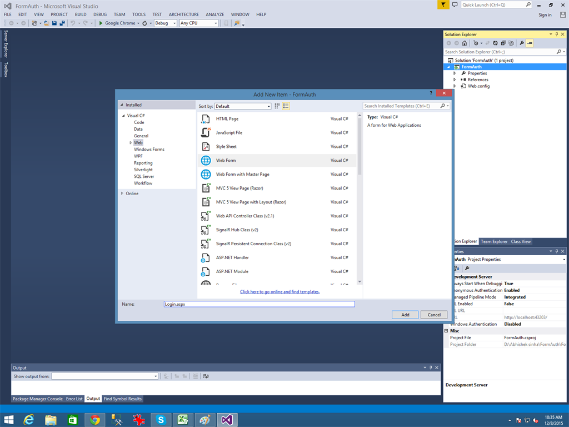569x427 pixels.
Task: Click the Clear All output icon in Output pane
Action: coord(196,376)
